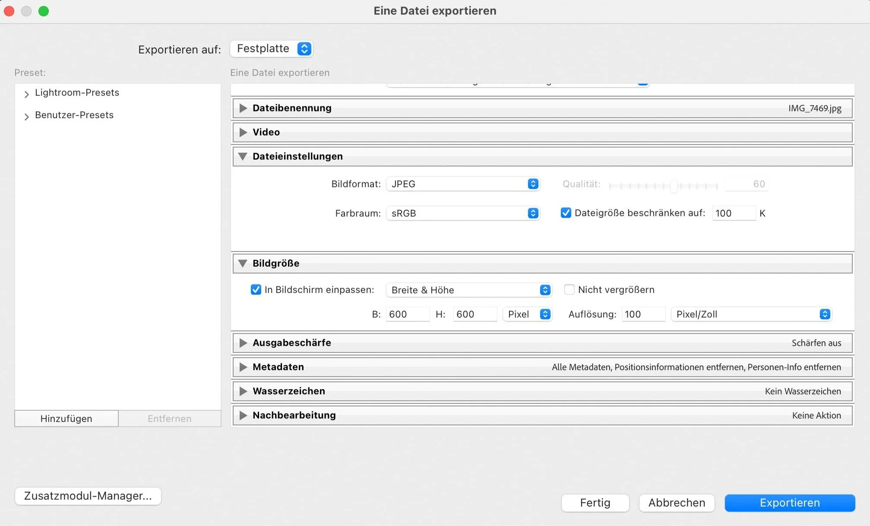Select the Lightroom-Presets label

pos(77,92)
